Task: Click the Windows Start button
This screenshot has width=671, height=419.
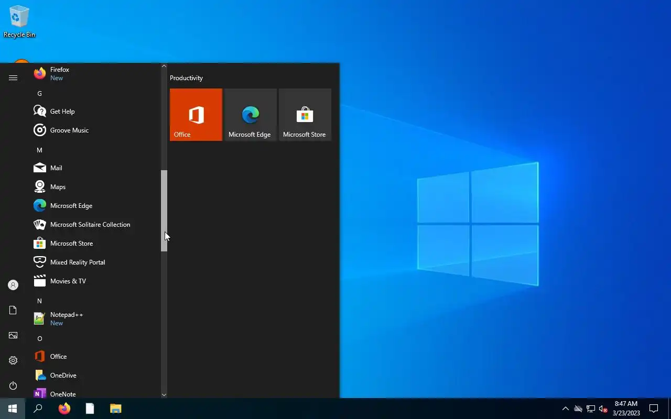Action: pos(13,409)
